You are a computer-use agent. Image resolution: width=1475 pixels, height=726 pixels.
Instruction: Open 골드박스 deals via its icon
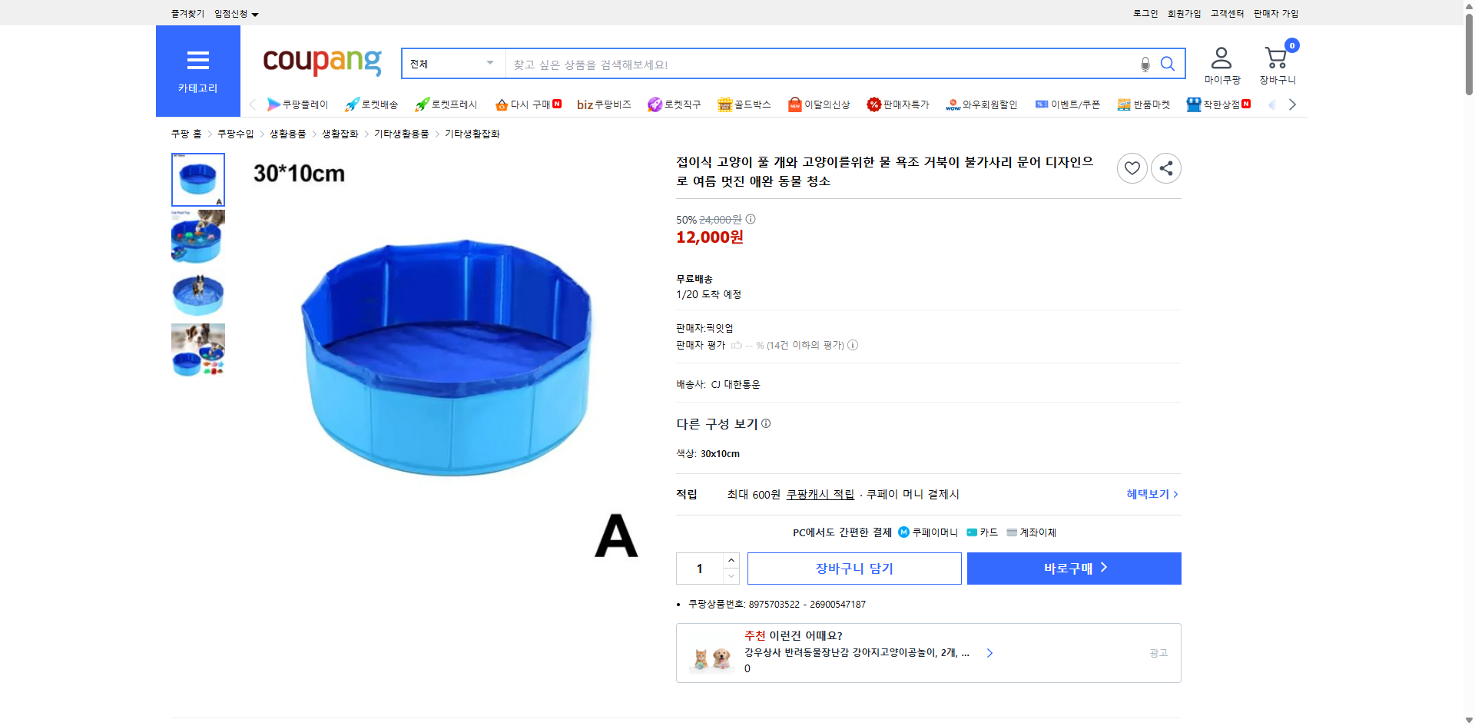pos(724,104)
